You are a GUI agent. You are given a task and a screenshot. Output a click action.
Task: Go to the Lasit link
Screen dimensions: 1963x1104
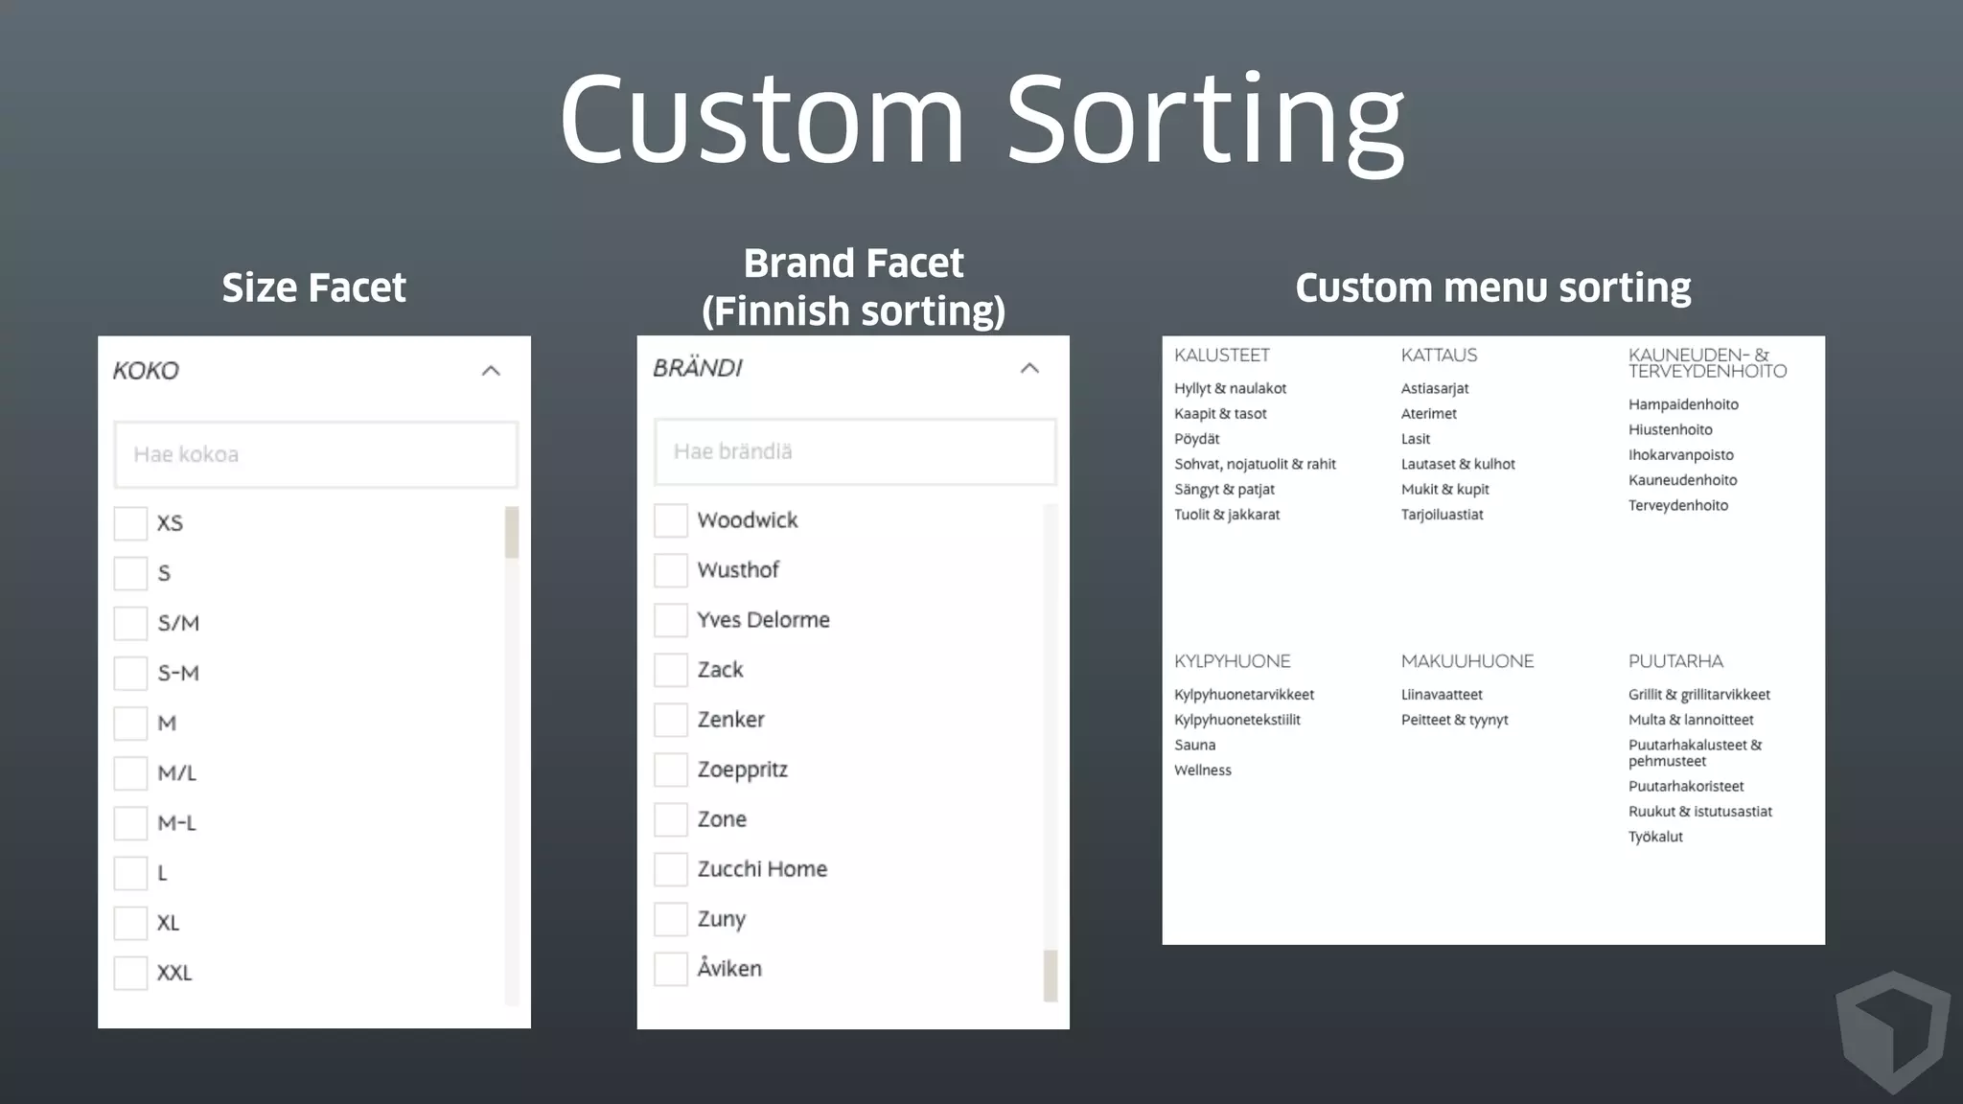pyautogui.click(x=1416, y=439)
